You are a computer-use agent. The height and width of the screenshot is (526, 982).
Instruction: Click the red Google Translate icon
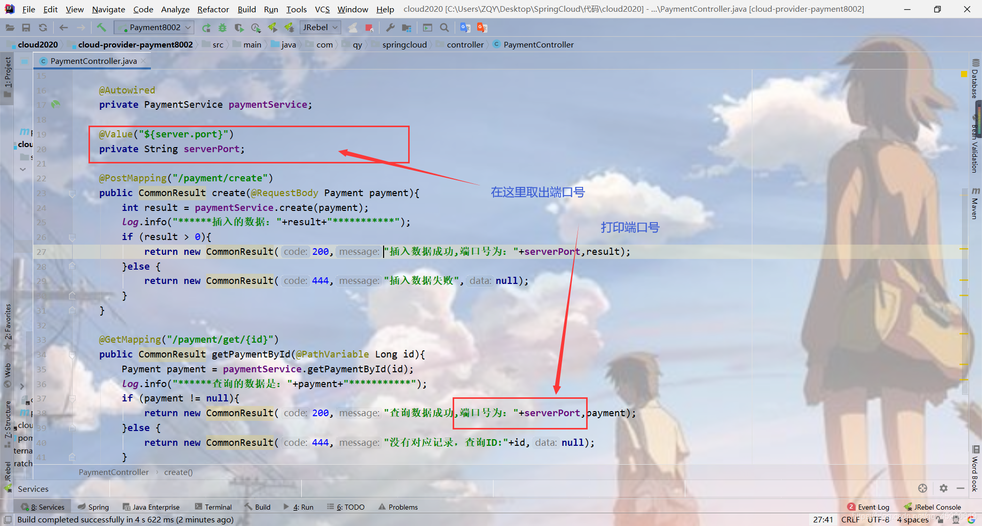482,28
